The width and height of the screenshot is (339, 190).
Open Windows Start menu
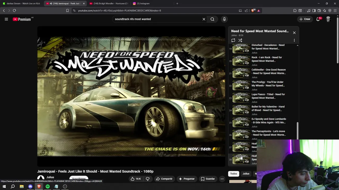(4, 187)
